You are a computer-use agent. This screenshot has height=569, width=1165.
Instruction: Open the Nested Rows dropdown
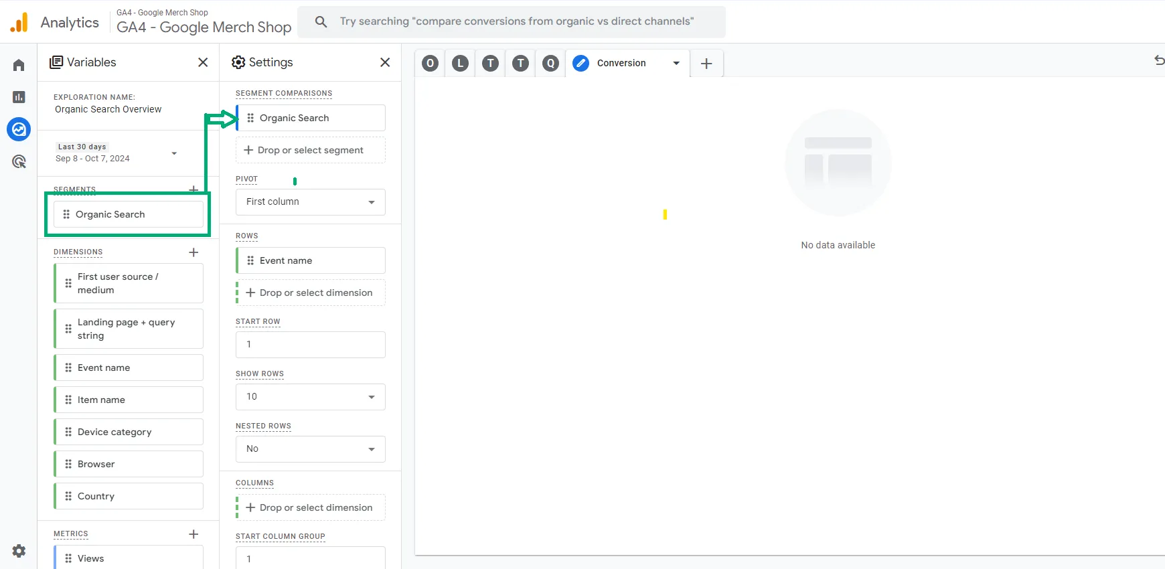coord(311,449)
